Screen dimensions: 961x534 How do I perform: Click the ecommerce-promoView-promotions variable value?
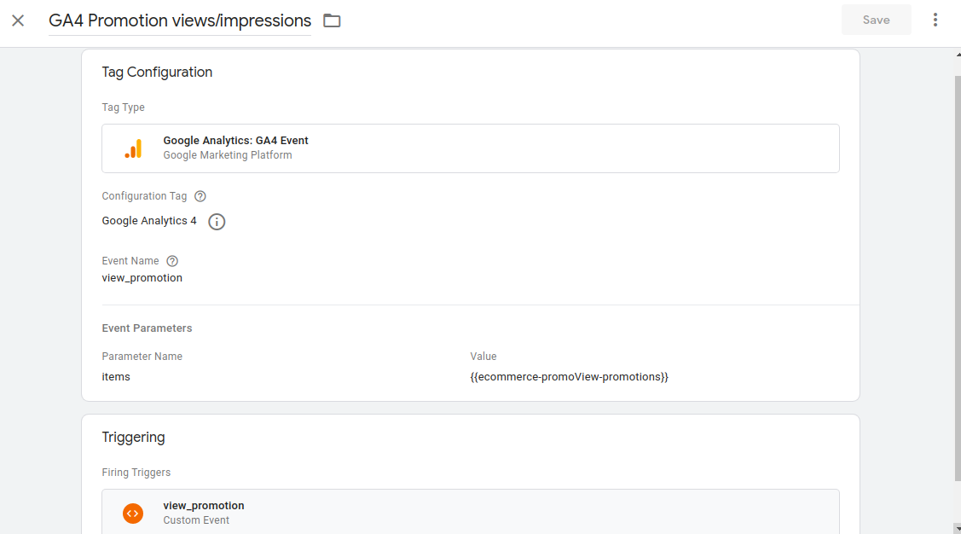pyautogui.click(x=569, y=376)
